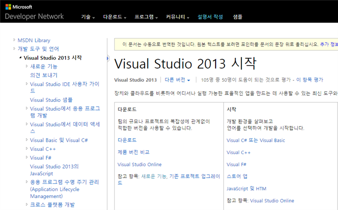Open 기존 프로젝트 업그레이드 link
The image size is (338, 210).
coord(169,179)
